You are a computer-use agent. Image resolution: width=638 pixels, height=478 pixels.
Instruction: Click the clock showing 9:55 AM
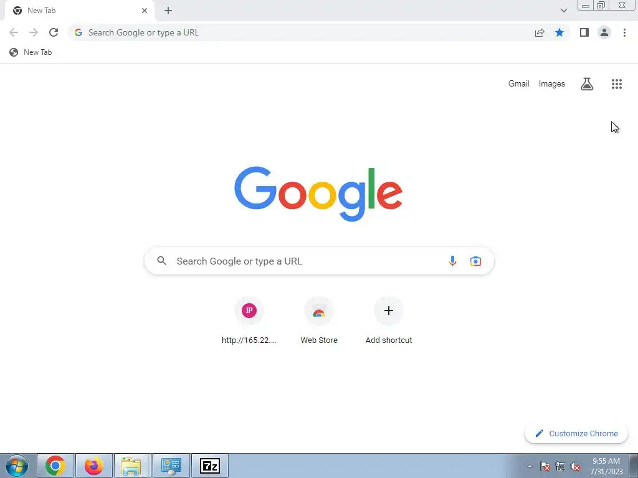click(606, 466)
